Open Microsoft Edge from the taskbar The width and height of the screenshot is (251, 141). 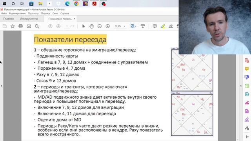pyautogui.click(x=67, y=4)
